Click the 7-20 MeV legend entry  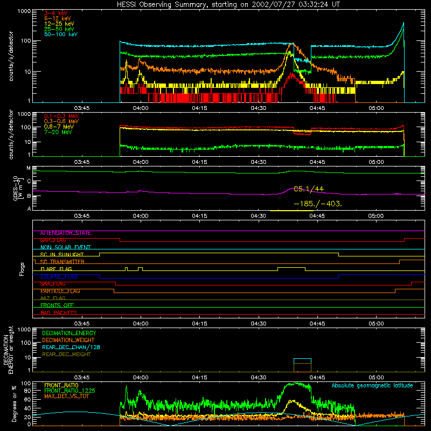[58, 132]
